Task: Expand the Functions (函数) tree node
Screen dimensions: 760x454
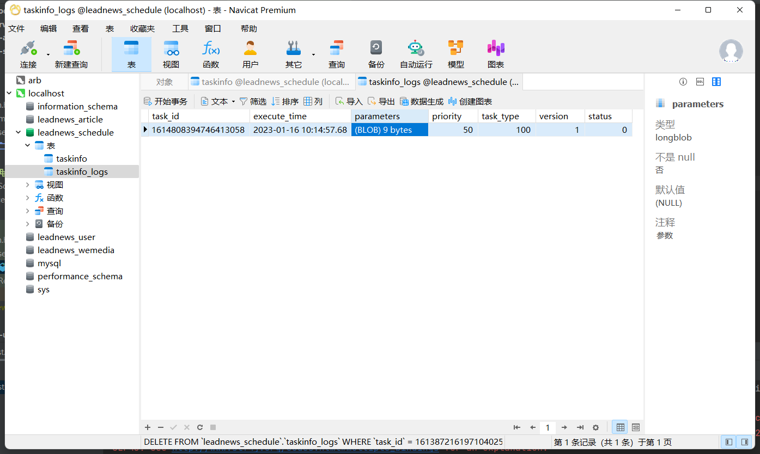Action: pos(27,198)
